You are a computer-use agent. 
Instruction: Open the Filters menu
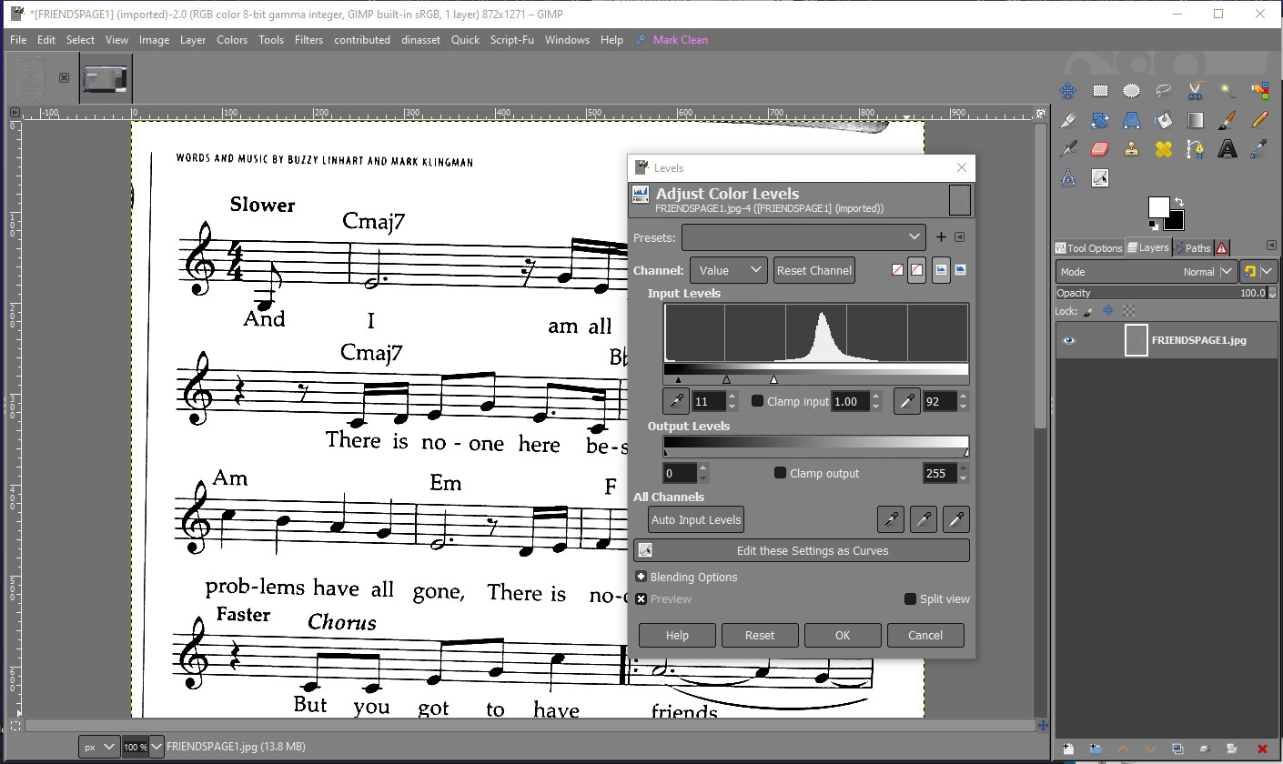click(308, 40)
